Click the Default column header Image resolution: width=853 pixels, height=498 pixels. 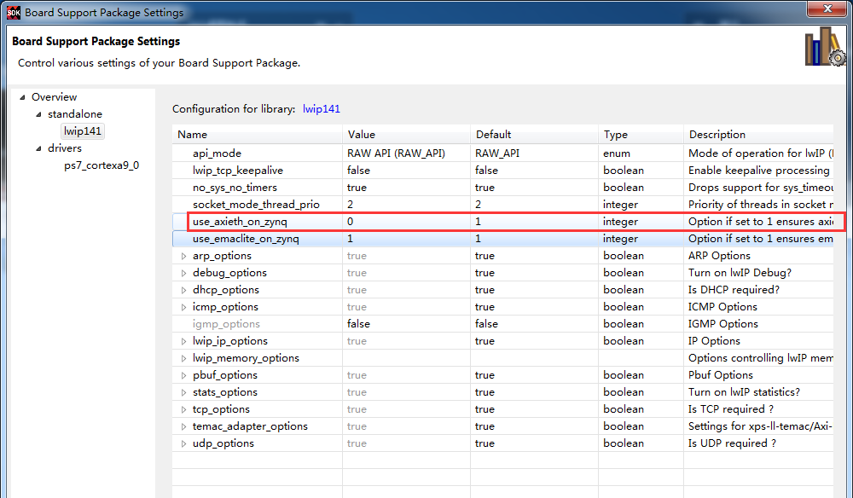pyautogui.click(x=534, y=134)
